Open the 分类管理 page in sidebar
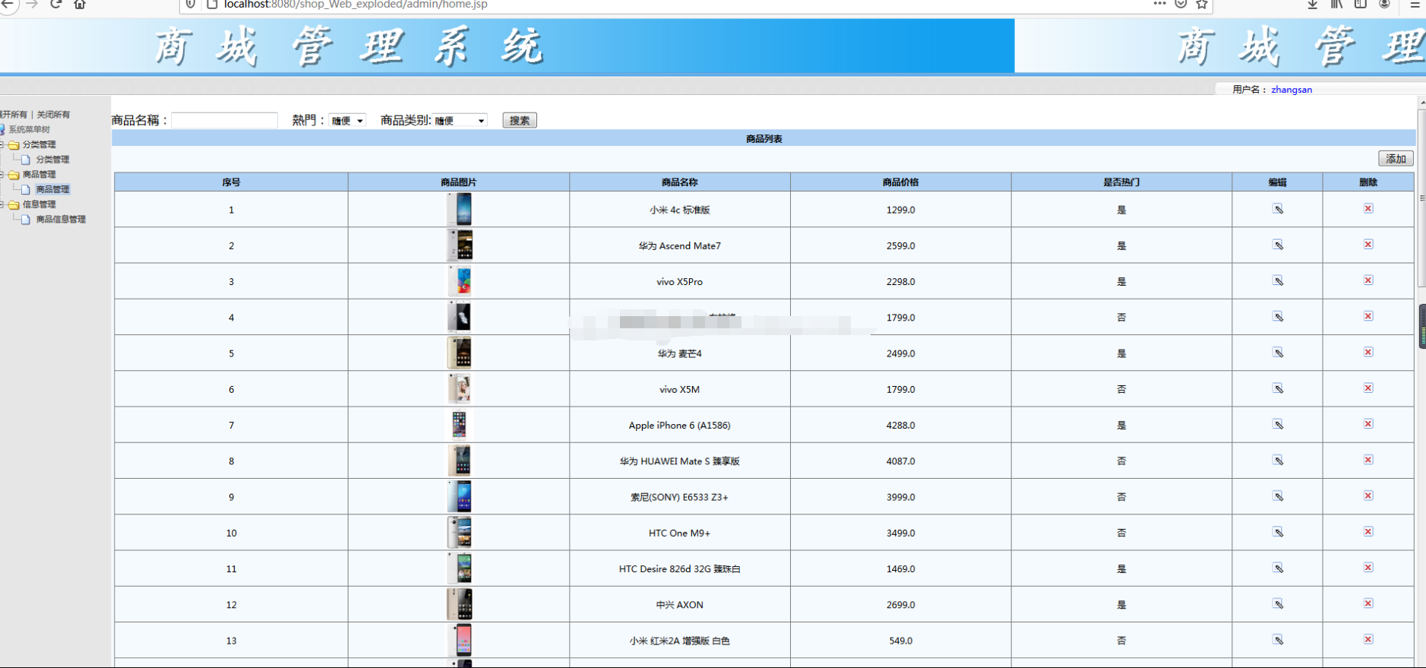 pos(52,160)
